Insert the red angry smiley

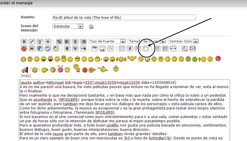[218, 59]
